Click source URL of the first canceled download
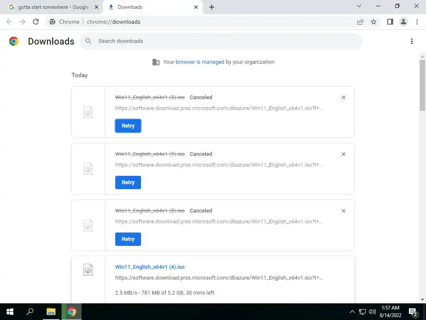This screenshot has width=426, height=320. [x=219, y=108]
